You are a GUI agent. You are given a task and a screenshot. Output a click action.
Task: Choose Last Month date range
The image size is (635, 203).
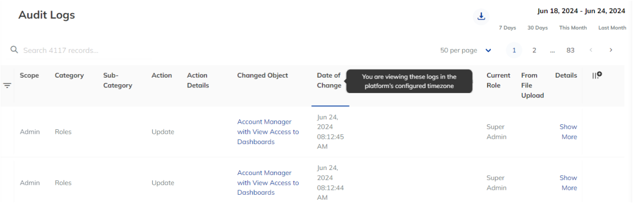click(612, 28)
